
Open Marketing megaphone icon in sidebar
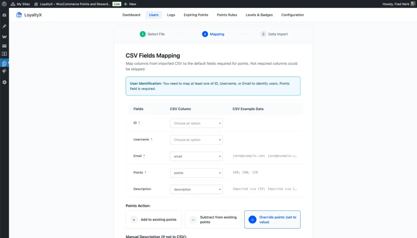click(x=4, y=71)
